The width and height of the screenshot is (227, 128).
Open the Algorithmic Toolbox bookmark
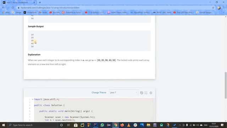pyautogui.click(x=140, y=12)
